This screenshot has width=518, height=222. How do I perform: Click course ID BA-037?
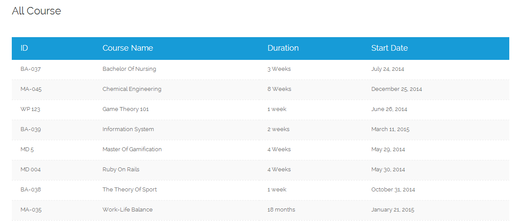tap(31, 69)
